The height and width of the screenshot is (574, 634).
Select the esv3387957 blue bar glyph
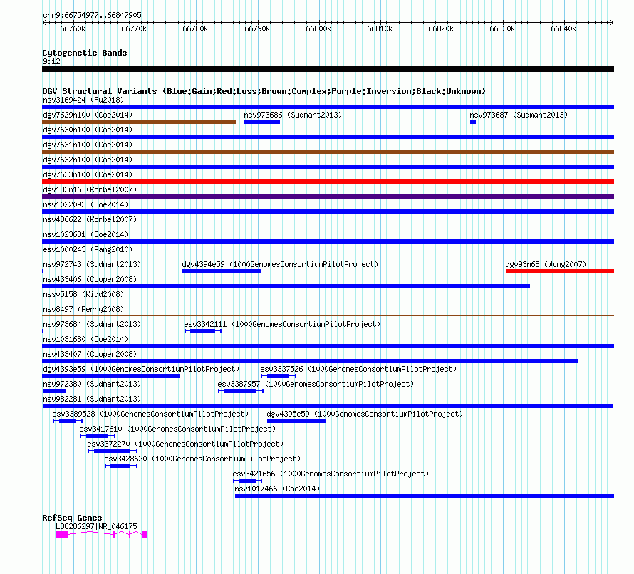[x=241, y=391]
